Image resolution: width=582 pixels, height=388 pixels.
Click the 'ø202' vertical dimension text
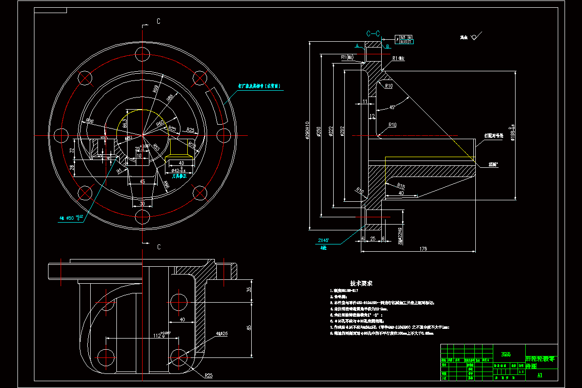(x=342, y=131)
